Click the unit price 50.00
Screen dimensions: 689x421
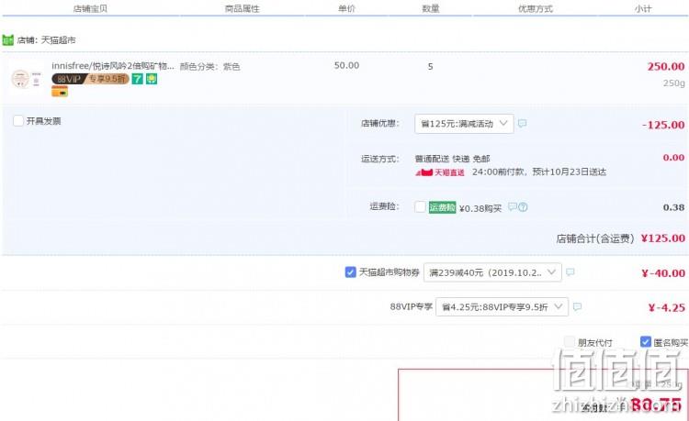coord(346,66)
